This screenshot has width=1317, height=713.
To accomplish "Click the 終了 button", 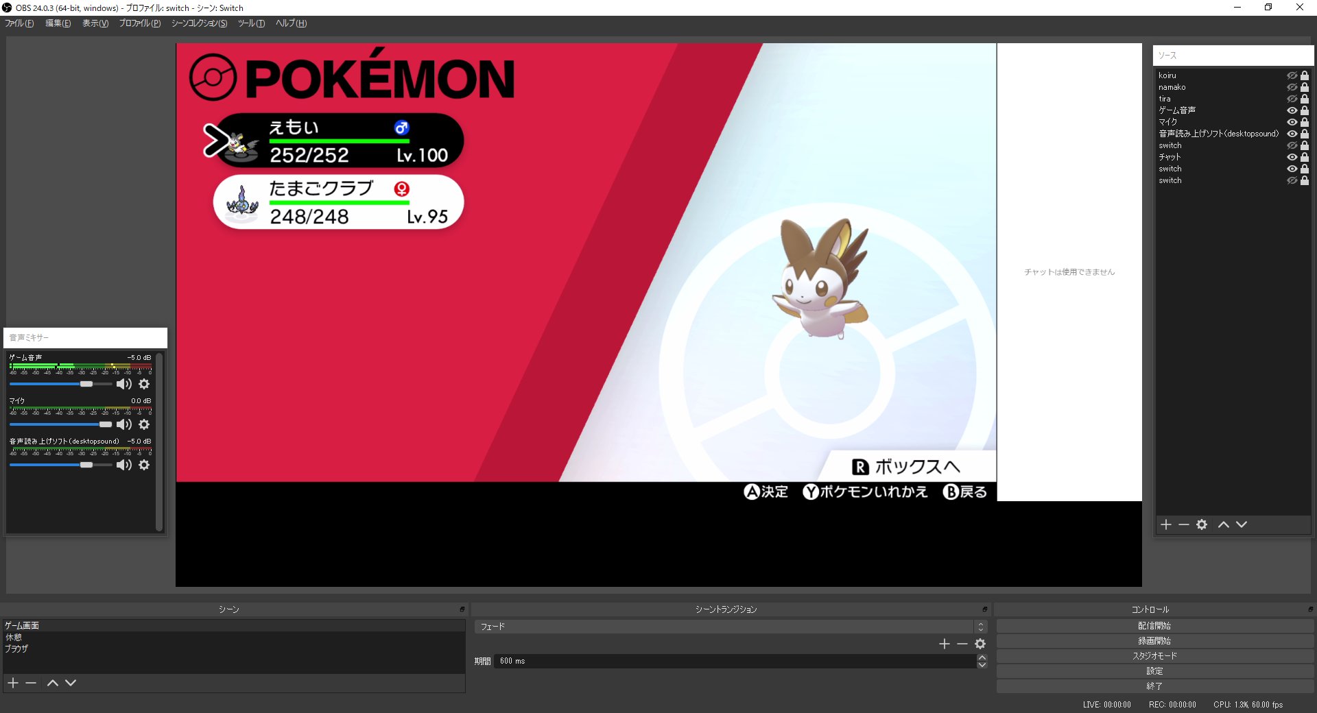I will pyautogui.click(x=1154, y=686).
